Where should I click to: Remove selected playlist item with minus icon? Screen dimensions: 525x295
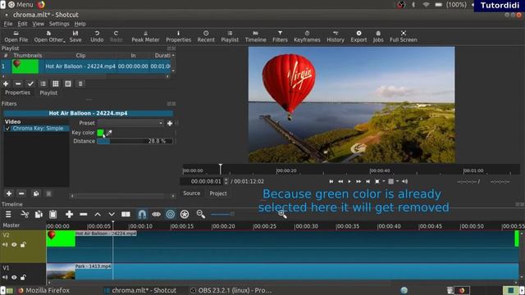[18, 84]
